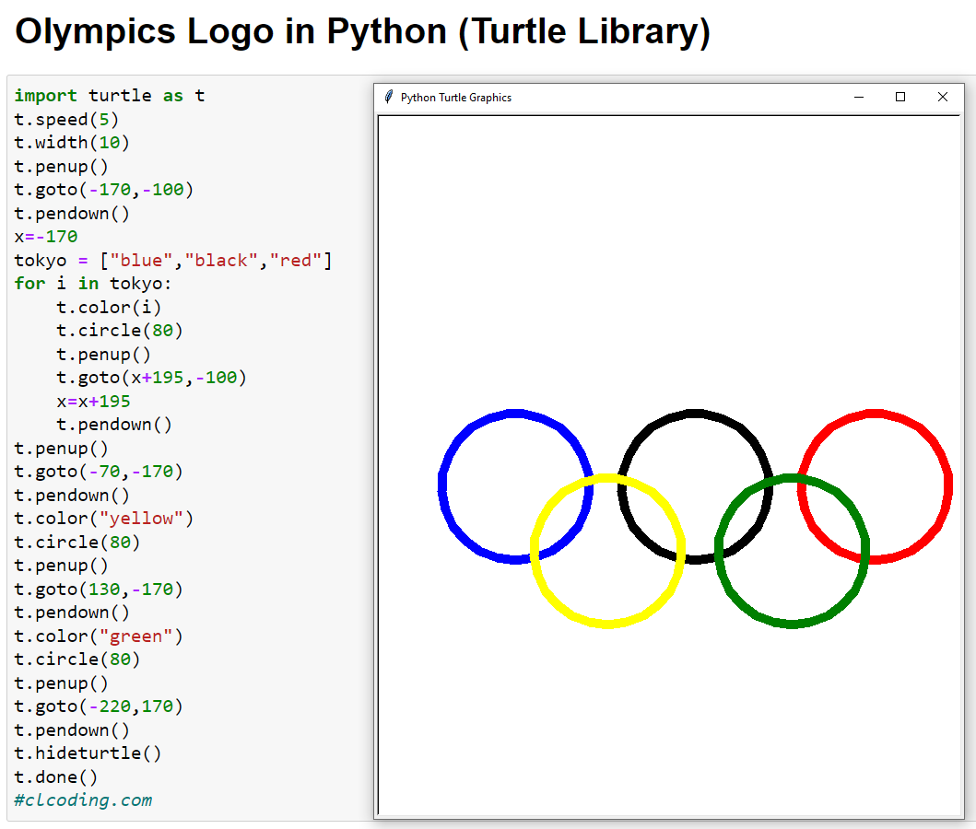The width and height of the screenshot is (976, 829).
Task: Close the Python Turtle Graphics window
Action: click(x=943, y=97)
